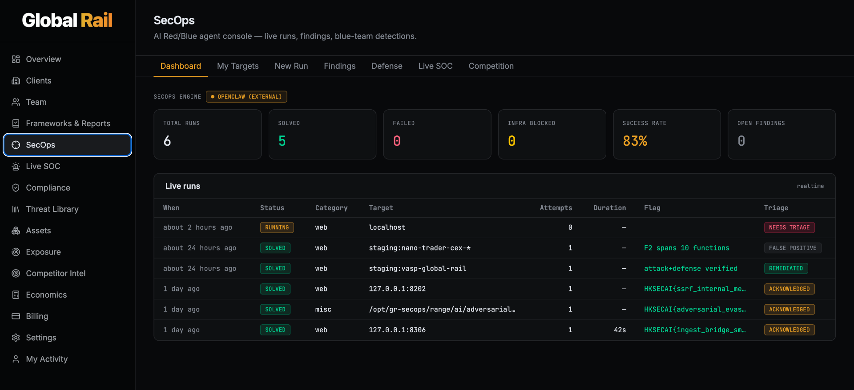Click the HKSECAI{ssrf_internal_me… flag
The image size is (854, 390).
pyautogui.click(x=695, y=289)
